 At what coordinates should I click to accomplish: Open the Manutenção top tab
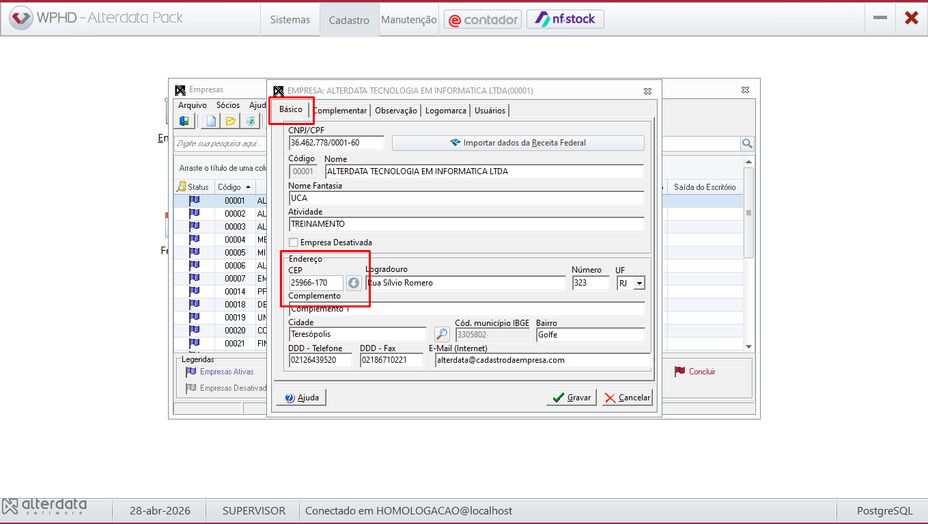pos(409,20)
